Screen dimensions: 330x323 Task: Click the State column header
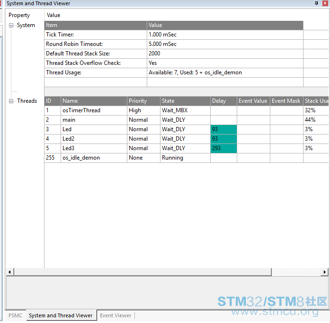coord(185,101)
